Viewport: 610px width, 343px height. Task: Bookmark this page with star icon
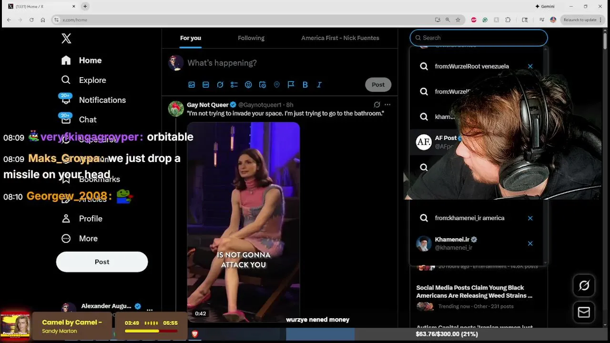pos(458,20)
